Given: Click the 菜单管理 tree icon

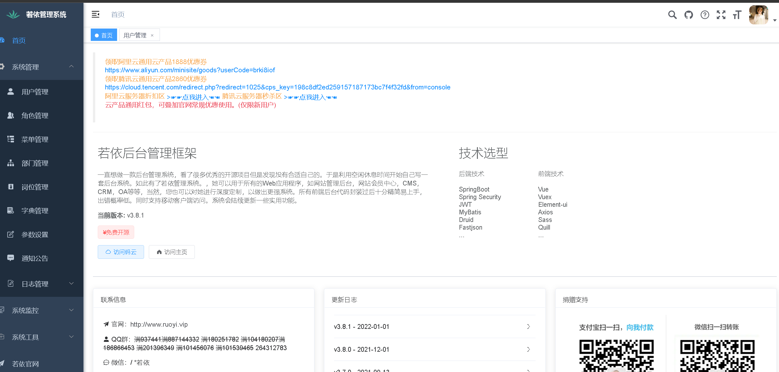Looking at the screenshot, I should coord(10,139).
